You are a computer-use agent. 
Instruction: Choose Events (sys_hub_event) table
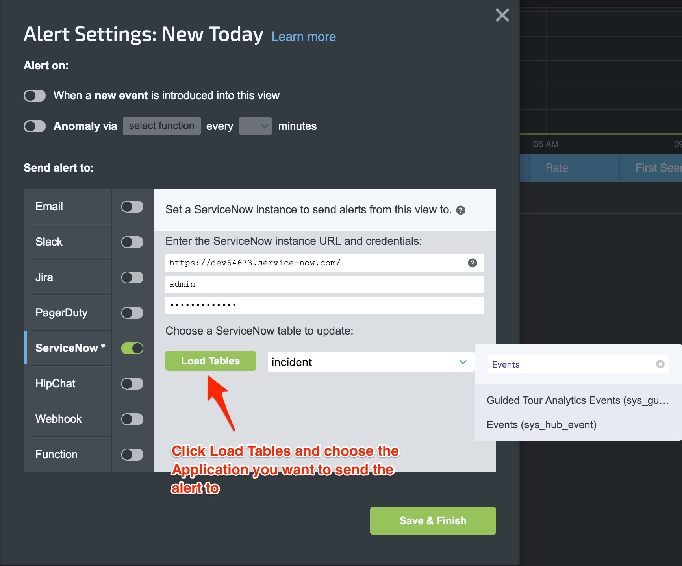click(578, 425)
